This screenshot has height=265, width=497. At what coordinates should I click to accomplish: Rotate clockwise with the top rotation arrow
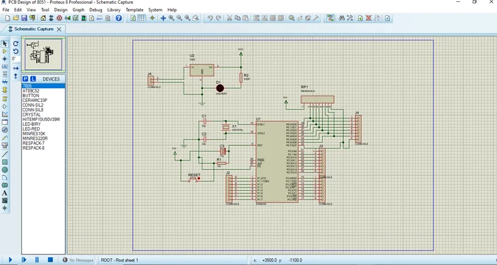[x=16, y=43]
